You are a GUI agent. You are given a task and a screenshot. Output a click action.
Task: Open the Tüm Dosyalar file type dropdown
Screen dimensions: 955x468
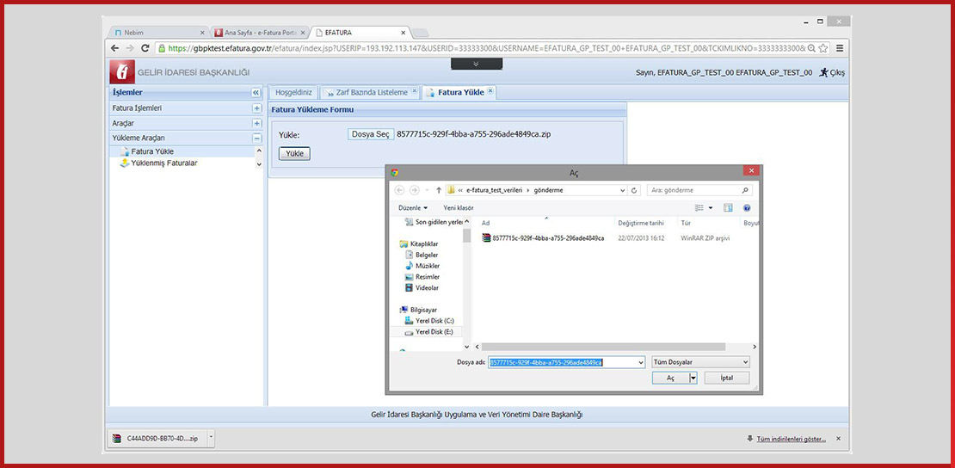(x=745, y=362)
